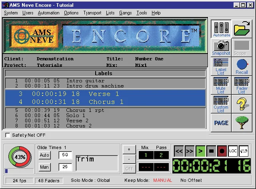The image size is (256, 189).
Task: Select highlighted label 'Verse 1'
Action: [x=105, y=94]
